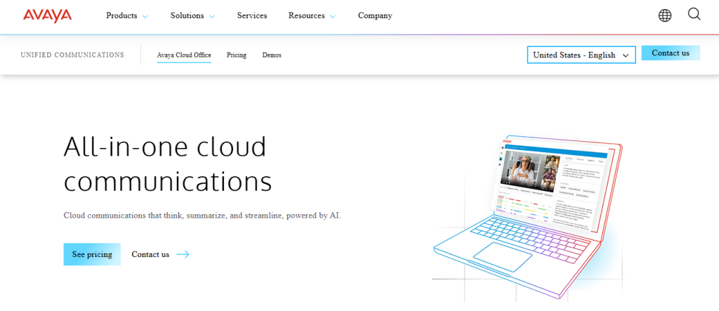
Task: Click the Unified Communications label
Action: click(72, 55)
